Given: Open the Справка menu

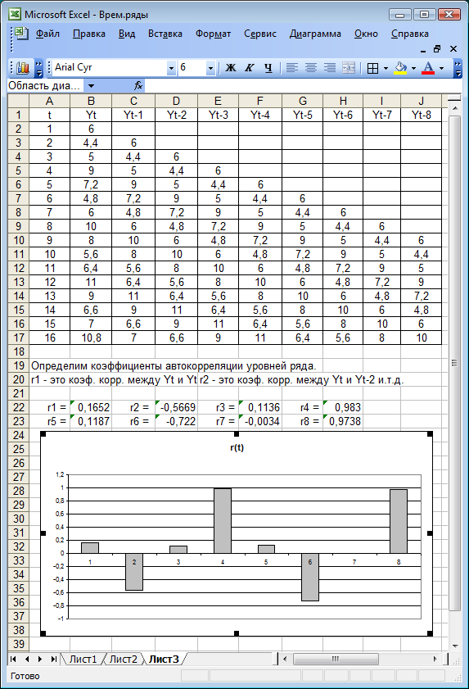Looking at the screenshot, I should [410, 34].
